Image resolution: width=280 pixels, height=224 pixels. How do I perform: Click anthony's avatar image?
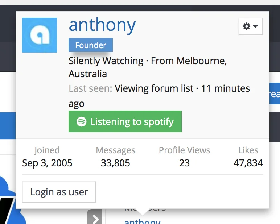40,35
